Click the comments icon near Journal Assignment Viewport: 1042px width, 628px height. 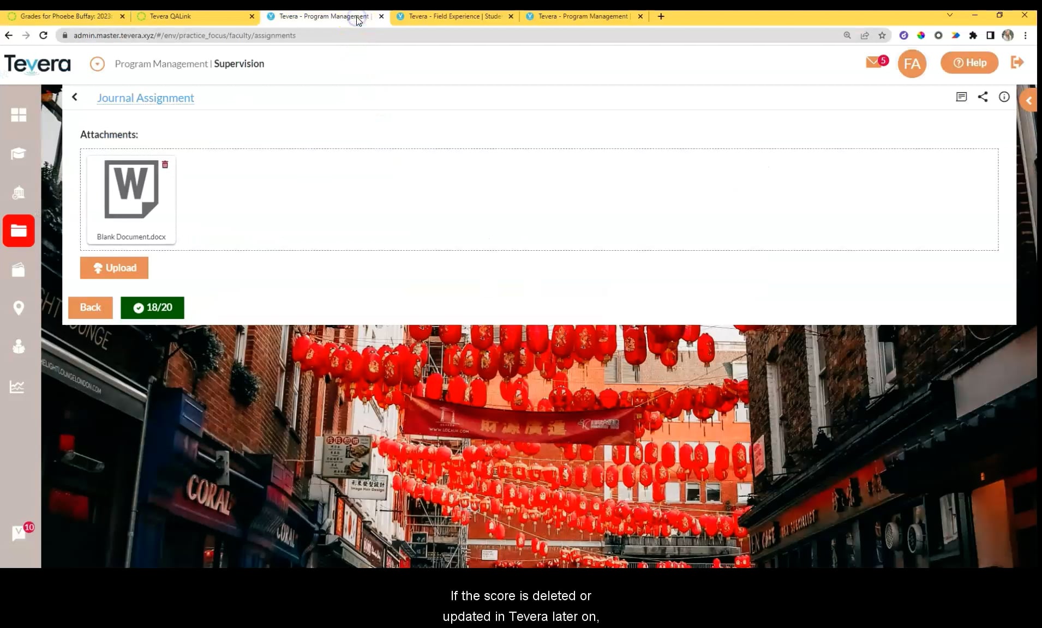(x=962, y=97)
